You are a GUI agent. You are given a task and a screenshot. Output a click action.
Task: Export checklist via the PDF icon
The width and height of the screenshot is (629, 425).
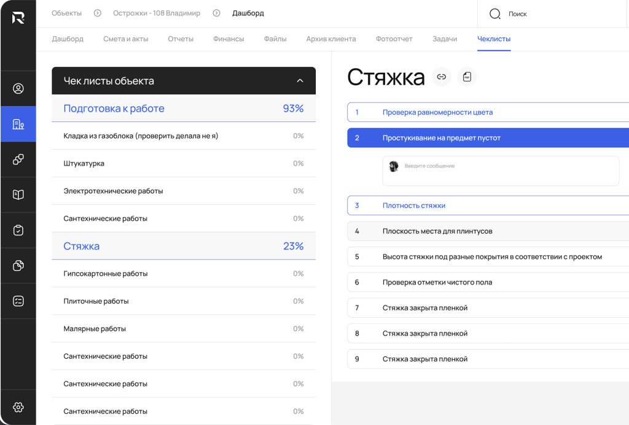tap(467, 77)
